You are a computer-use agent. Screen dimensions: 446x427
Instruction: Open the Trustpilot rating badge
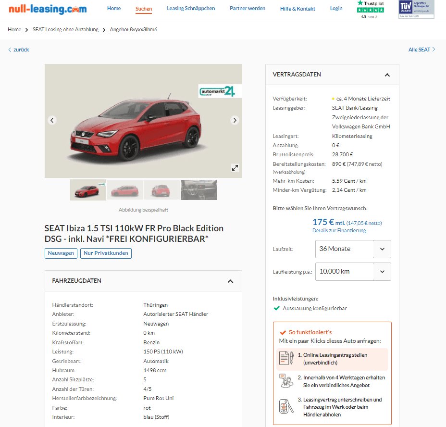tap(371, 10)
